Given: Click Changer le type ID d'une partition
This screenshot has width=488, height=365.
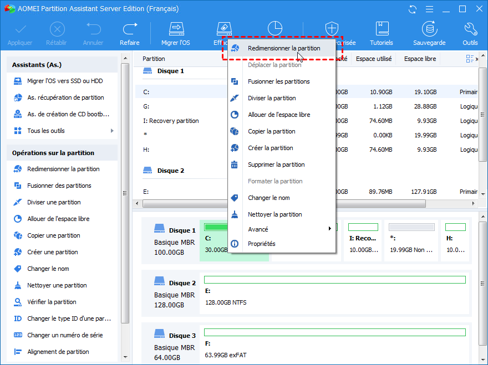Looking at the screenshot, I should [x=62, y=318].
